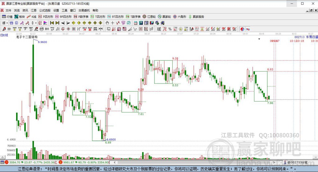Step forward with the right black arrow icon
The image size is (318, 172).
pos(68,23)
